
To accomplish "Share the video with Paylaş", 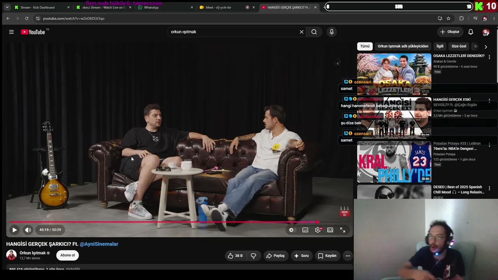I will pyautogui.click(x=275, y=255).
